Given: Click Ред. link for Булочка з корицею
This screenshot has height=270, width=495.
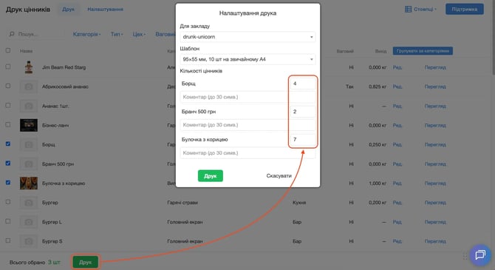Looking at the screenshot, I should point(397,183).
